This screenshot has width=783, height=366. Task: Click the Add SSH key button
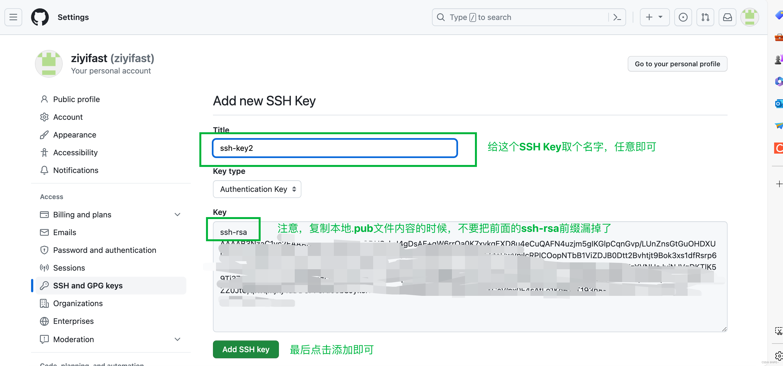point(246,349)
